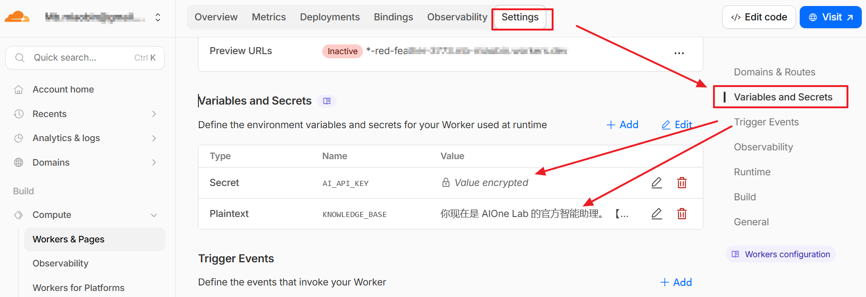This screenshot has height=297, width=866.
Task: Click the Compute diamond icon
Action: [18, 215]
